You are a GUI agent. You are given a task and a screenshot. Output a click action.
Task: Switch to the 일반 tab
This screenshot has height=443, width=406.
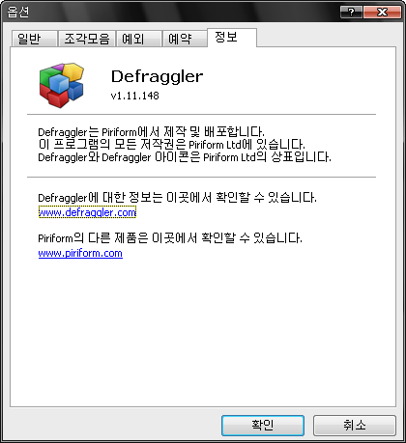click(x=34, y=39)
